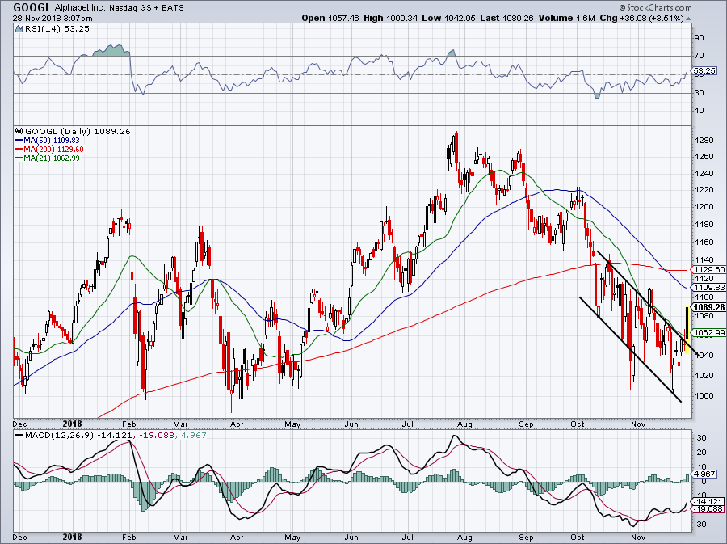This screenshot has height=544, width=727.
Task: Click the -14.121 tag on MACD axis
Action: [708, 501]
